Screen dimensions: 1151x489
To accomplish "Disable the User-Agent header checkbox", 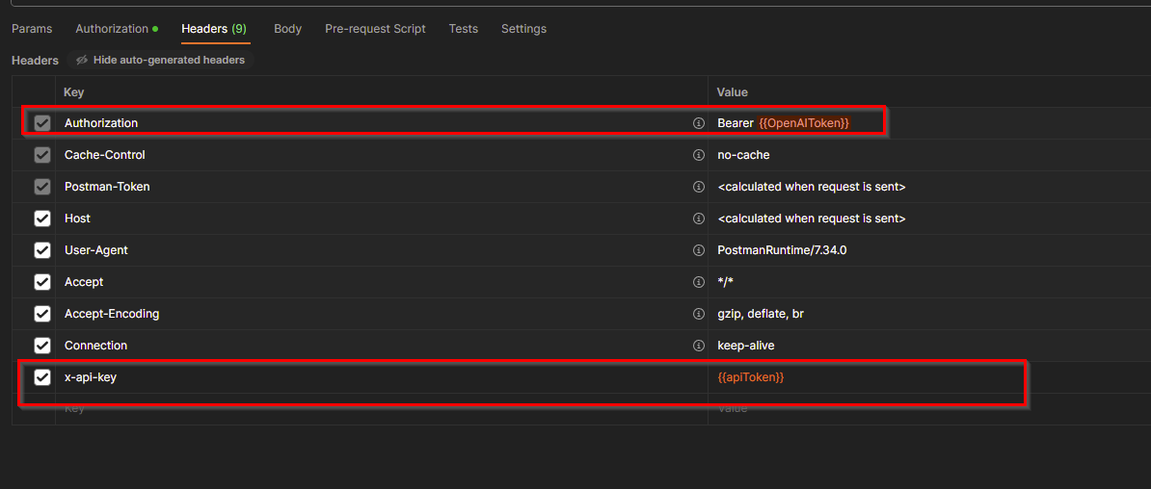I will [42, 250].
